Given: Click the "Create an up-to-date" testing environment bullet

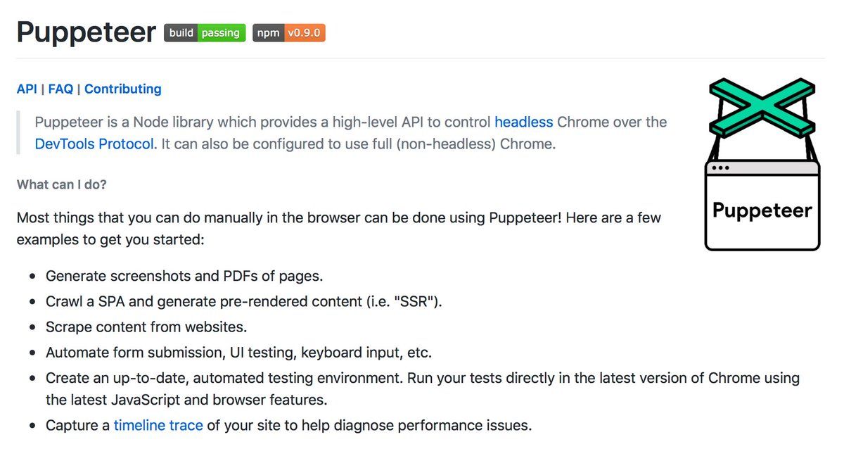Looking at the screenshot, I should (x=423, y=389).
